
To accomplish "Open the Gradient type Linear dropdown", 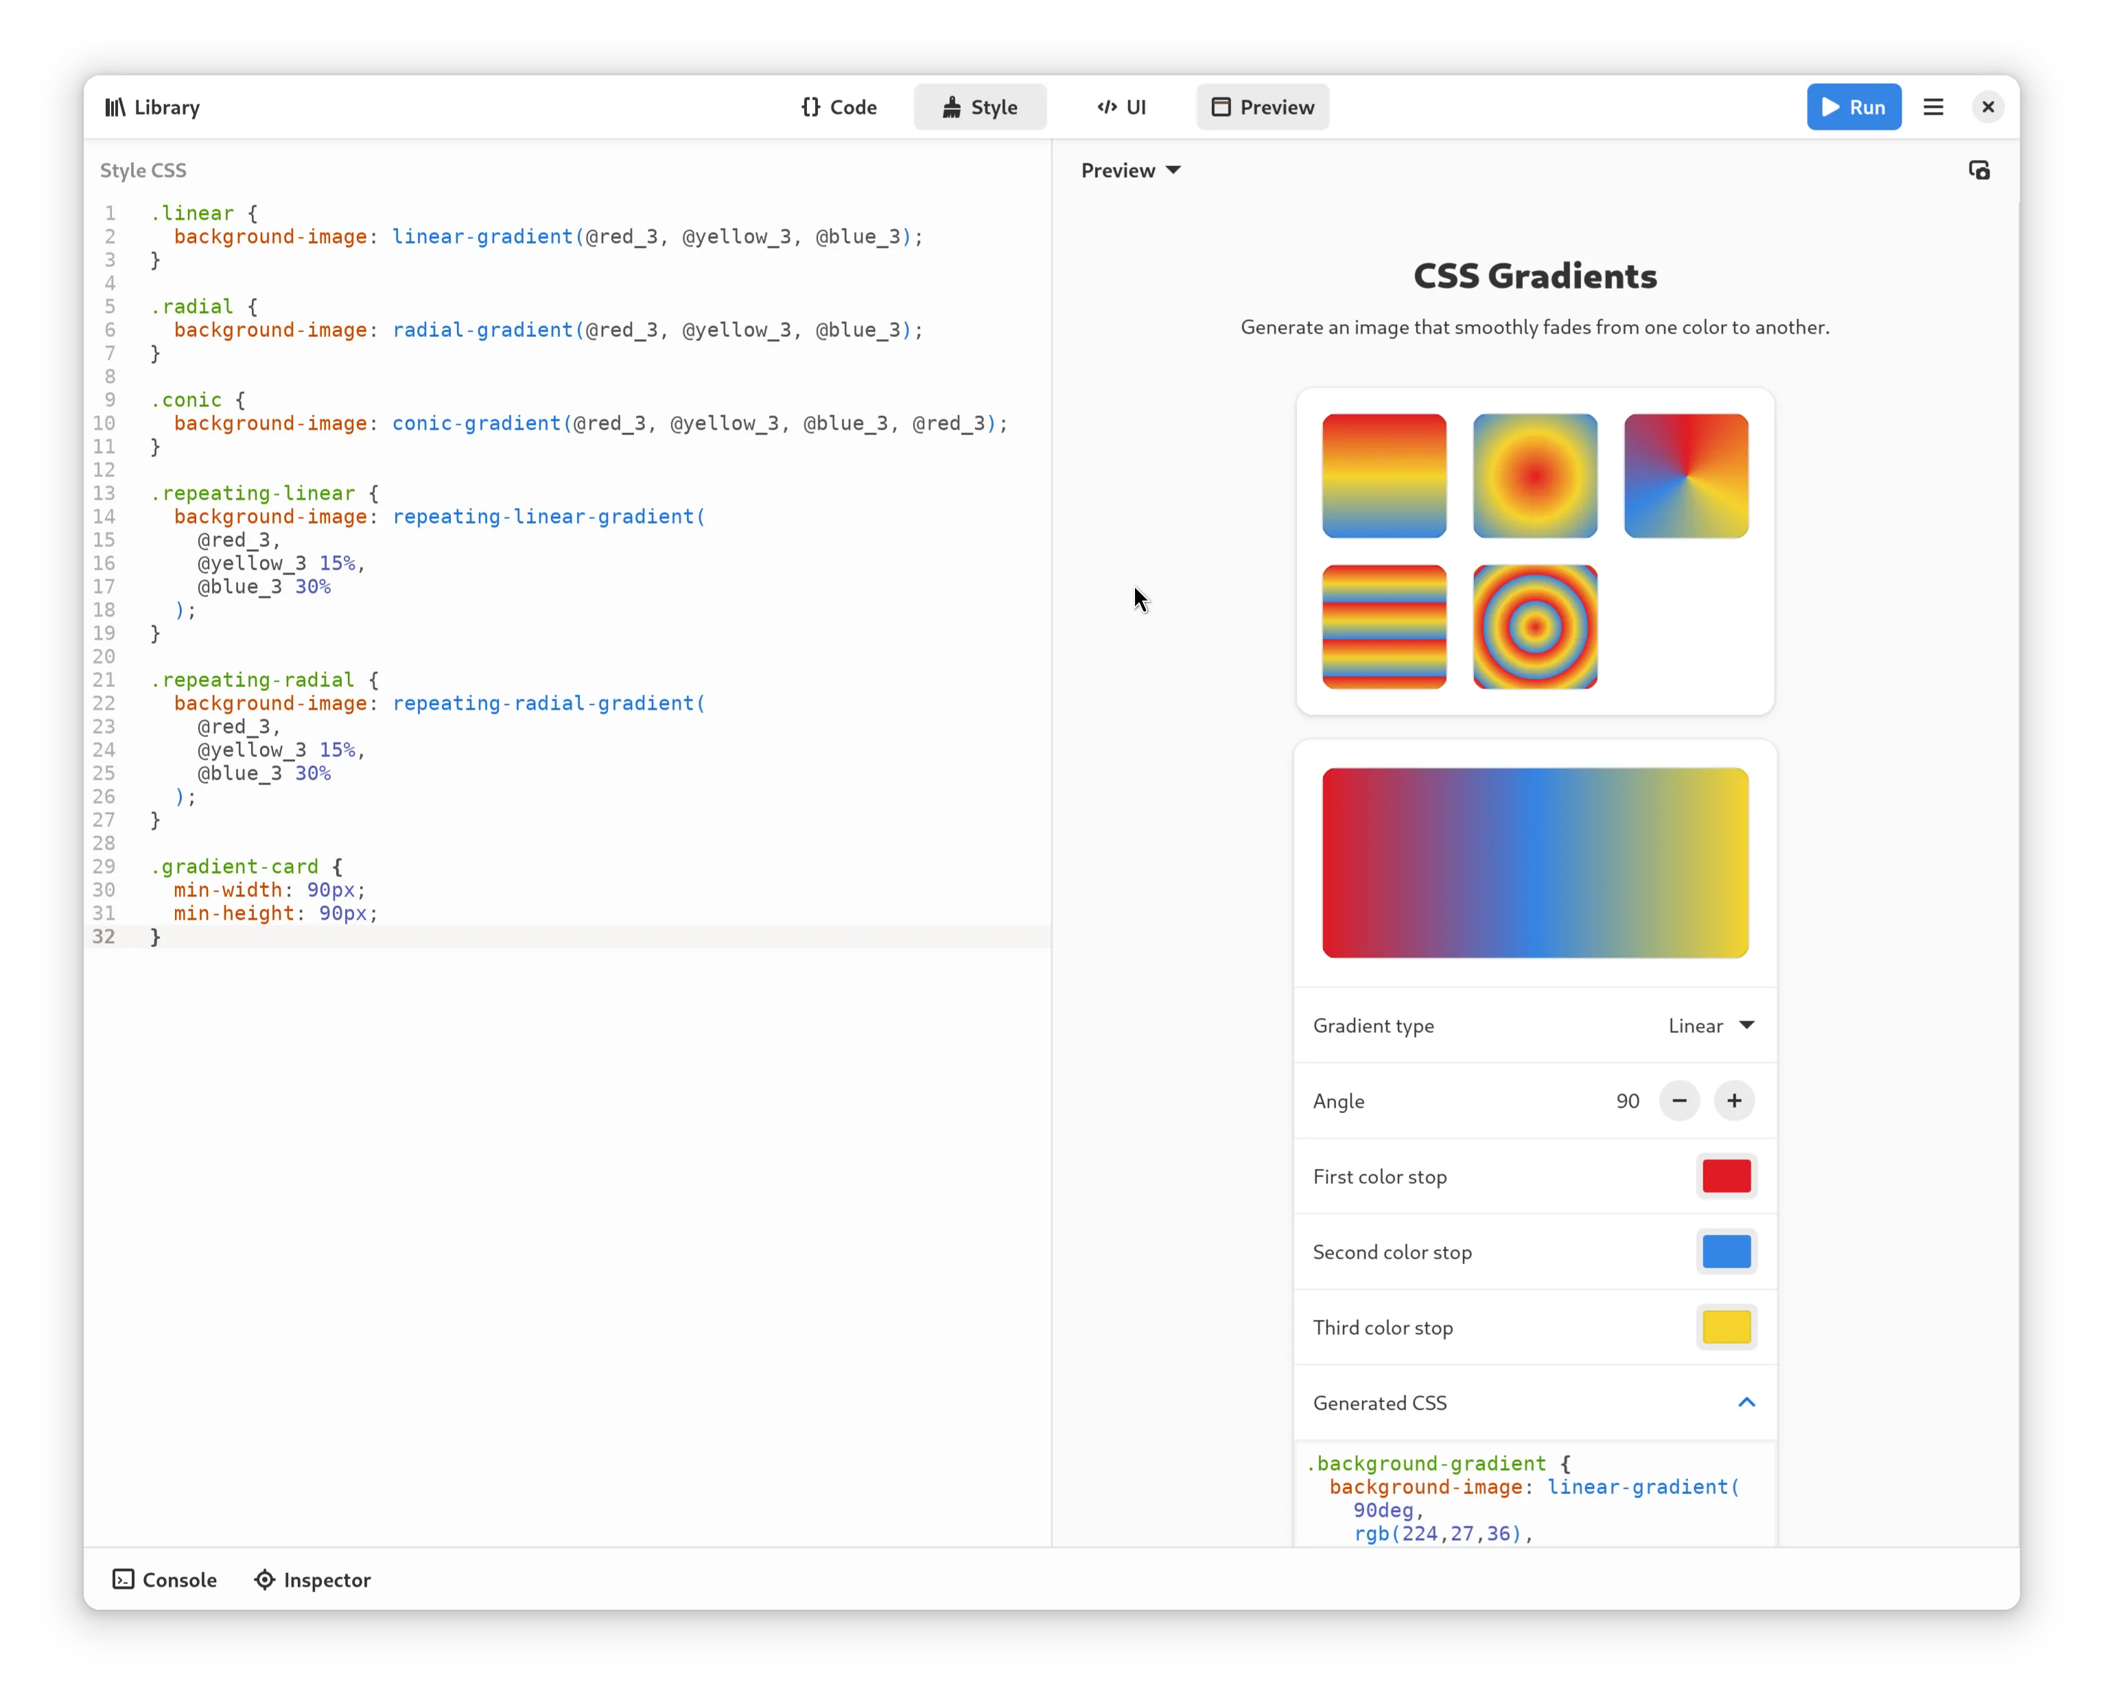I will [x=1710, y=1025].
